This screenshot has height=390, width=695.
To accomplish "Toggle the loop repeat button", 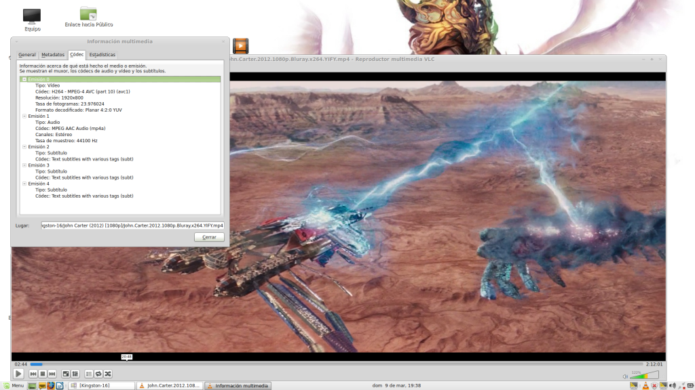I will 98,374.
